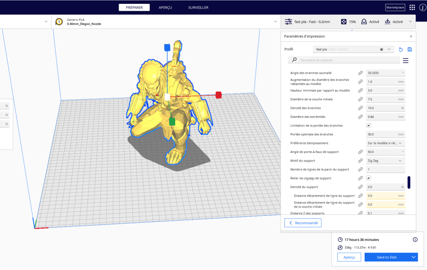Click link icon for Distance d'écartement de ligne du support
Screen dimensions: 427x270
(x=360, y=196)
